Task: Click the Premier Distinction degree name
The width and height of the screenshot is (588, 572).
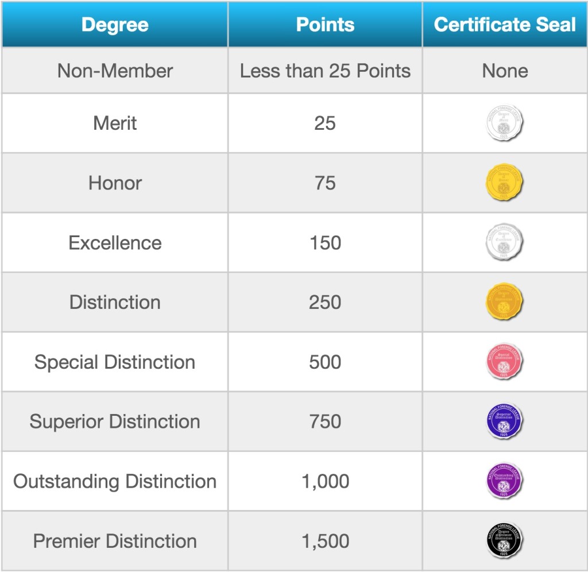Action: point(115,542)
